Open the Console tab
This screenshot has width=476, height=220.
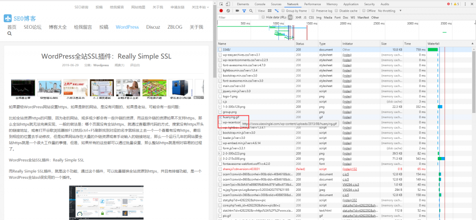[x=260, y=4]
